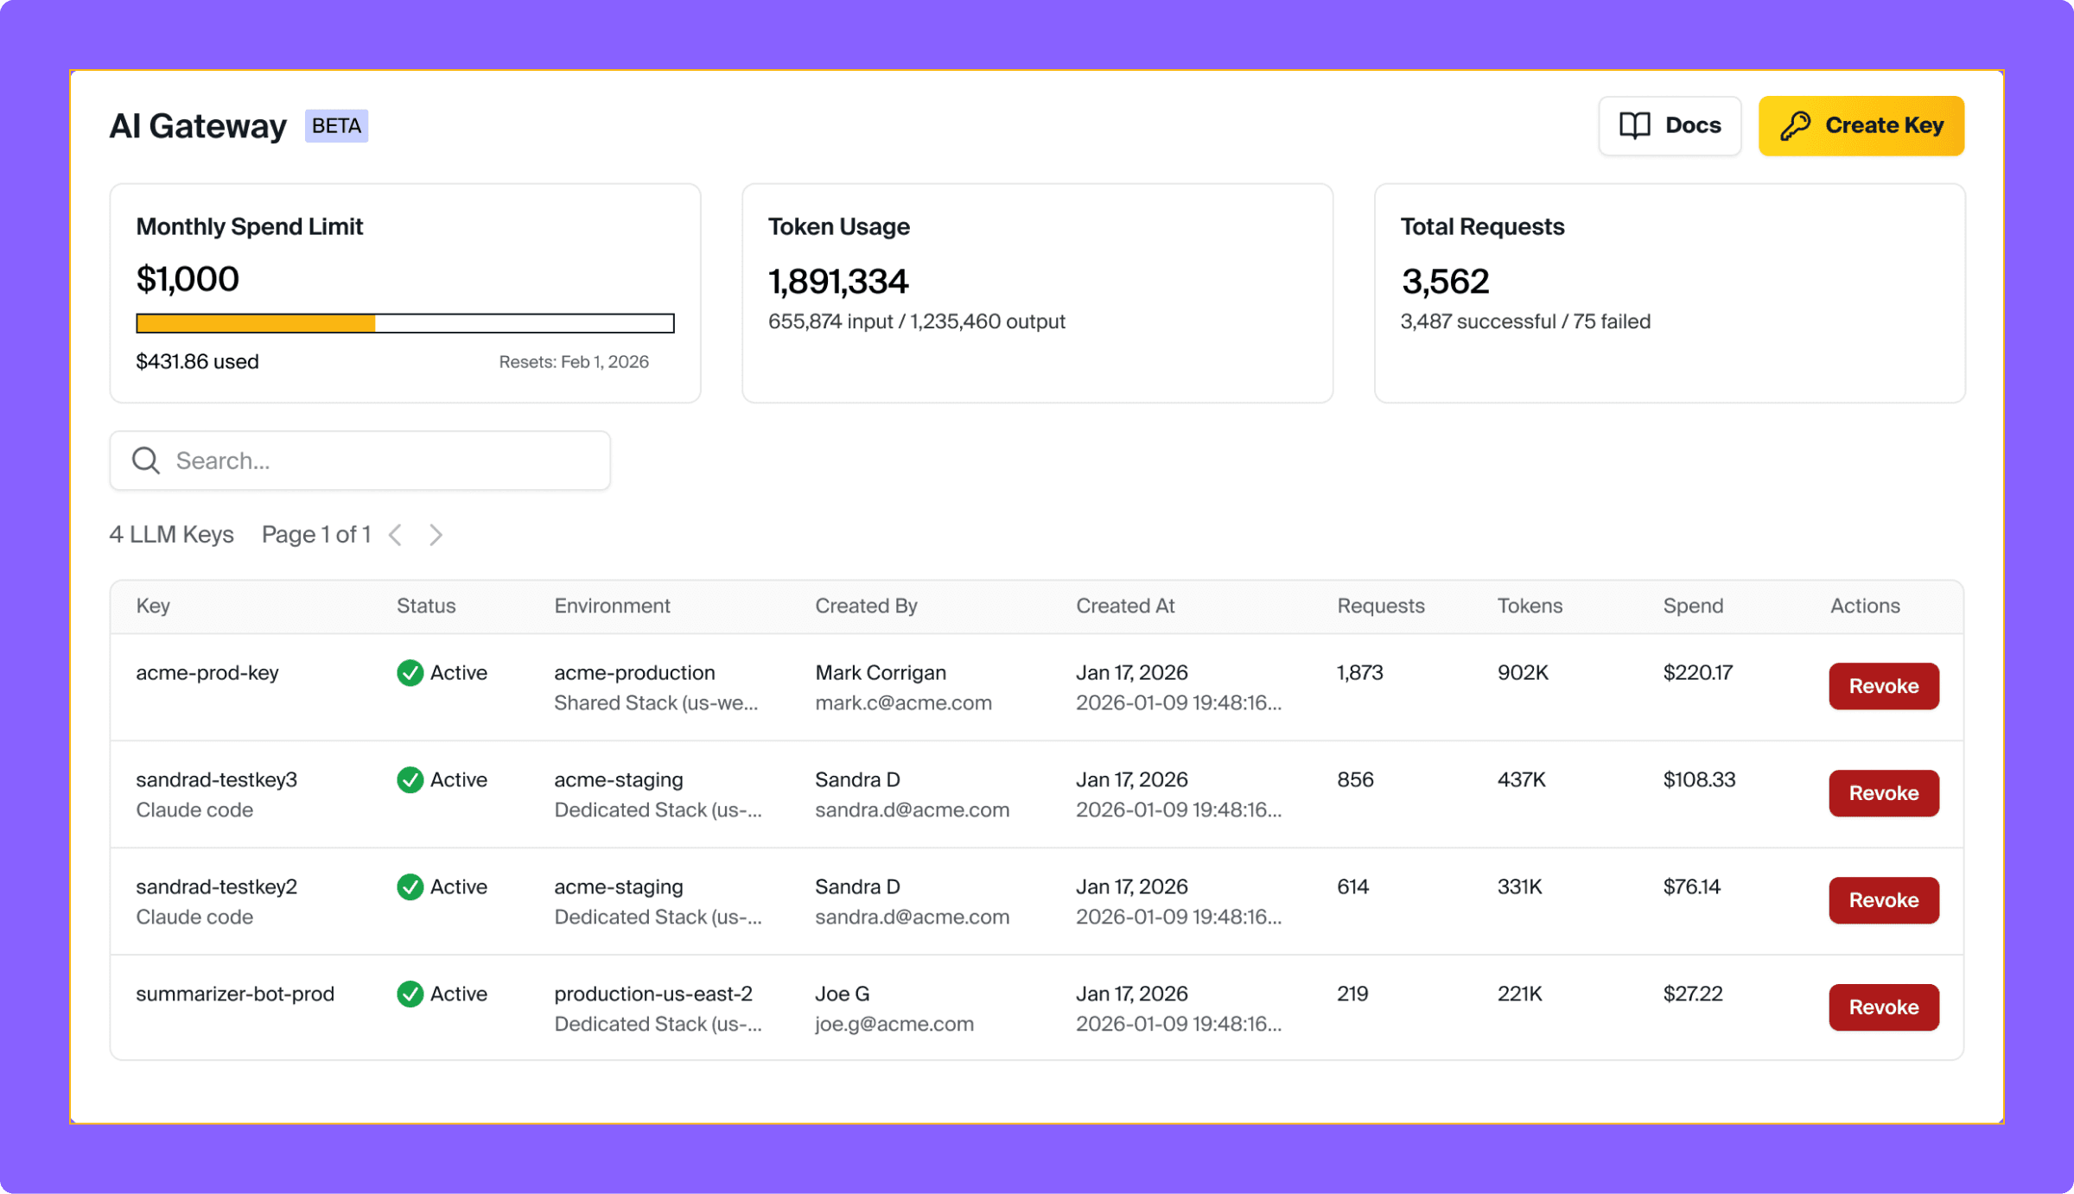Revoke the acme-prod-key key

coord(1883,687)
